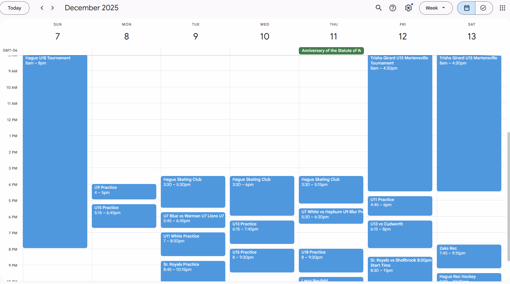
Task: Switch to Tasks view toggle
Action: [483, 8]
